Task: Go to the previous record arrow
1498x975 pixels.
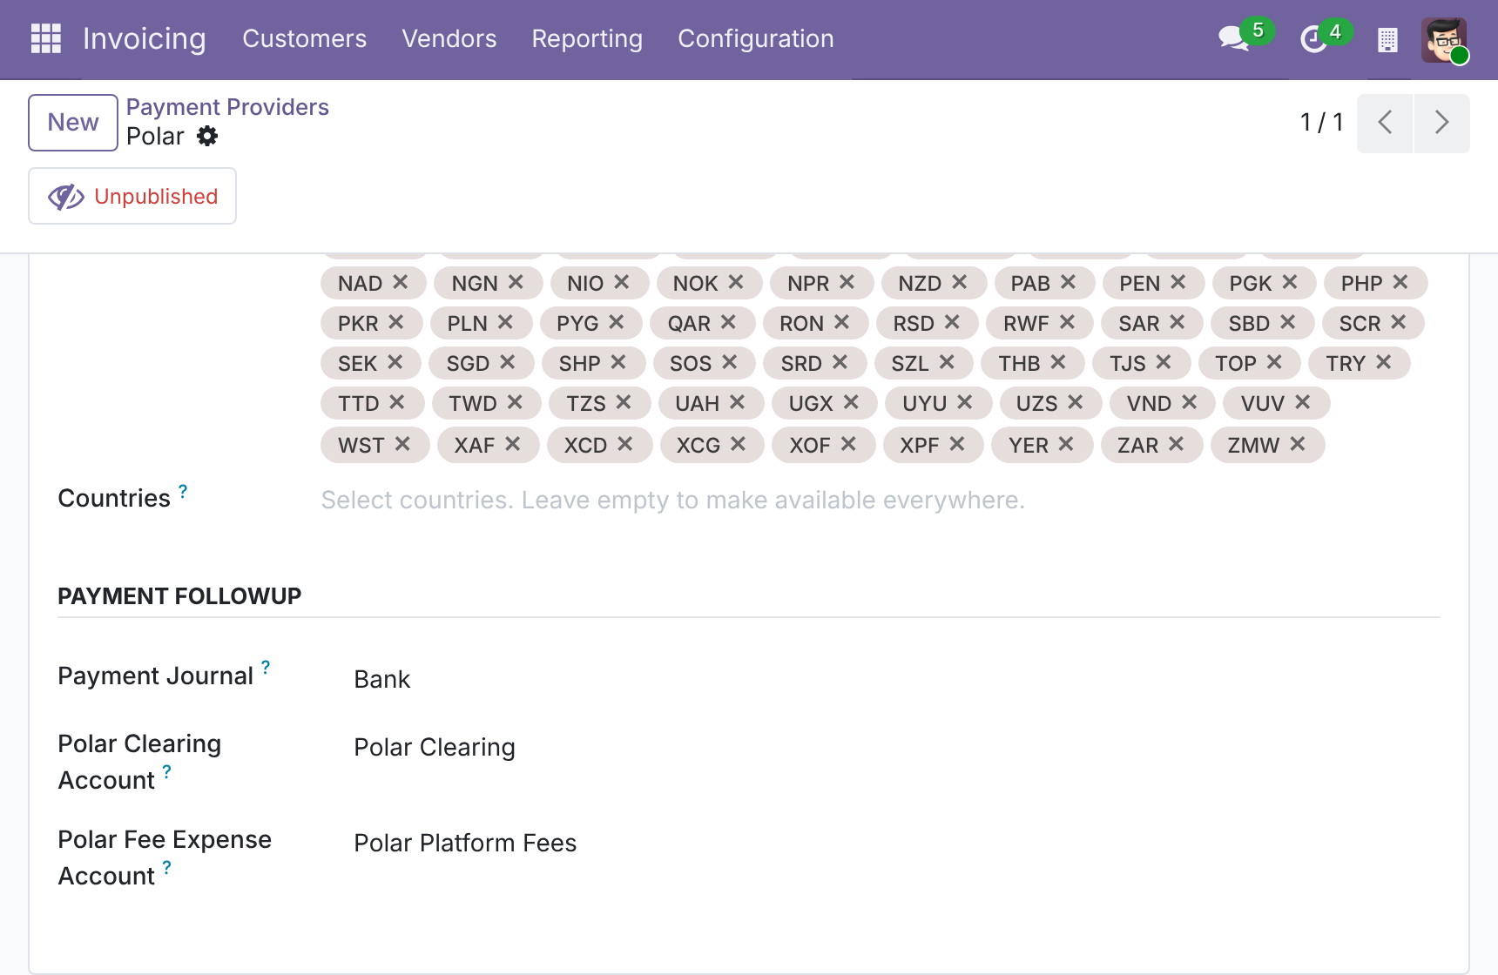Action: (x=1385, y=122)
